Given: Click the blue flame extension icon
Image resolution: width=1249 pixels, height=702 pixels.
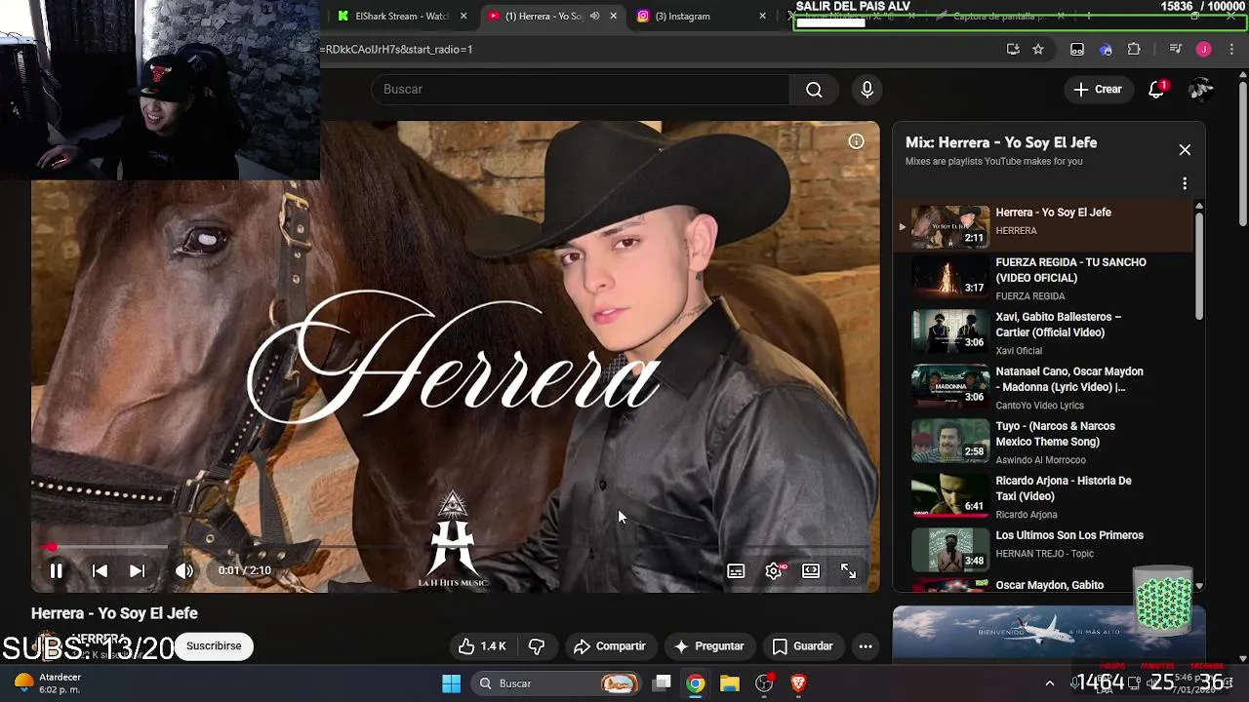Looking at the screenshot, I should point(1106,50).
